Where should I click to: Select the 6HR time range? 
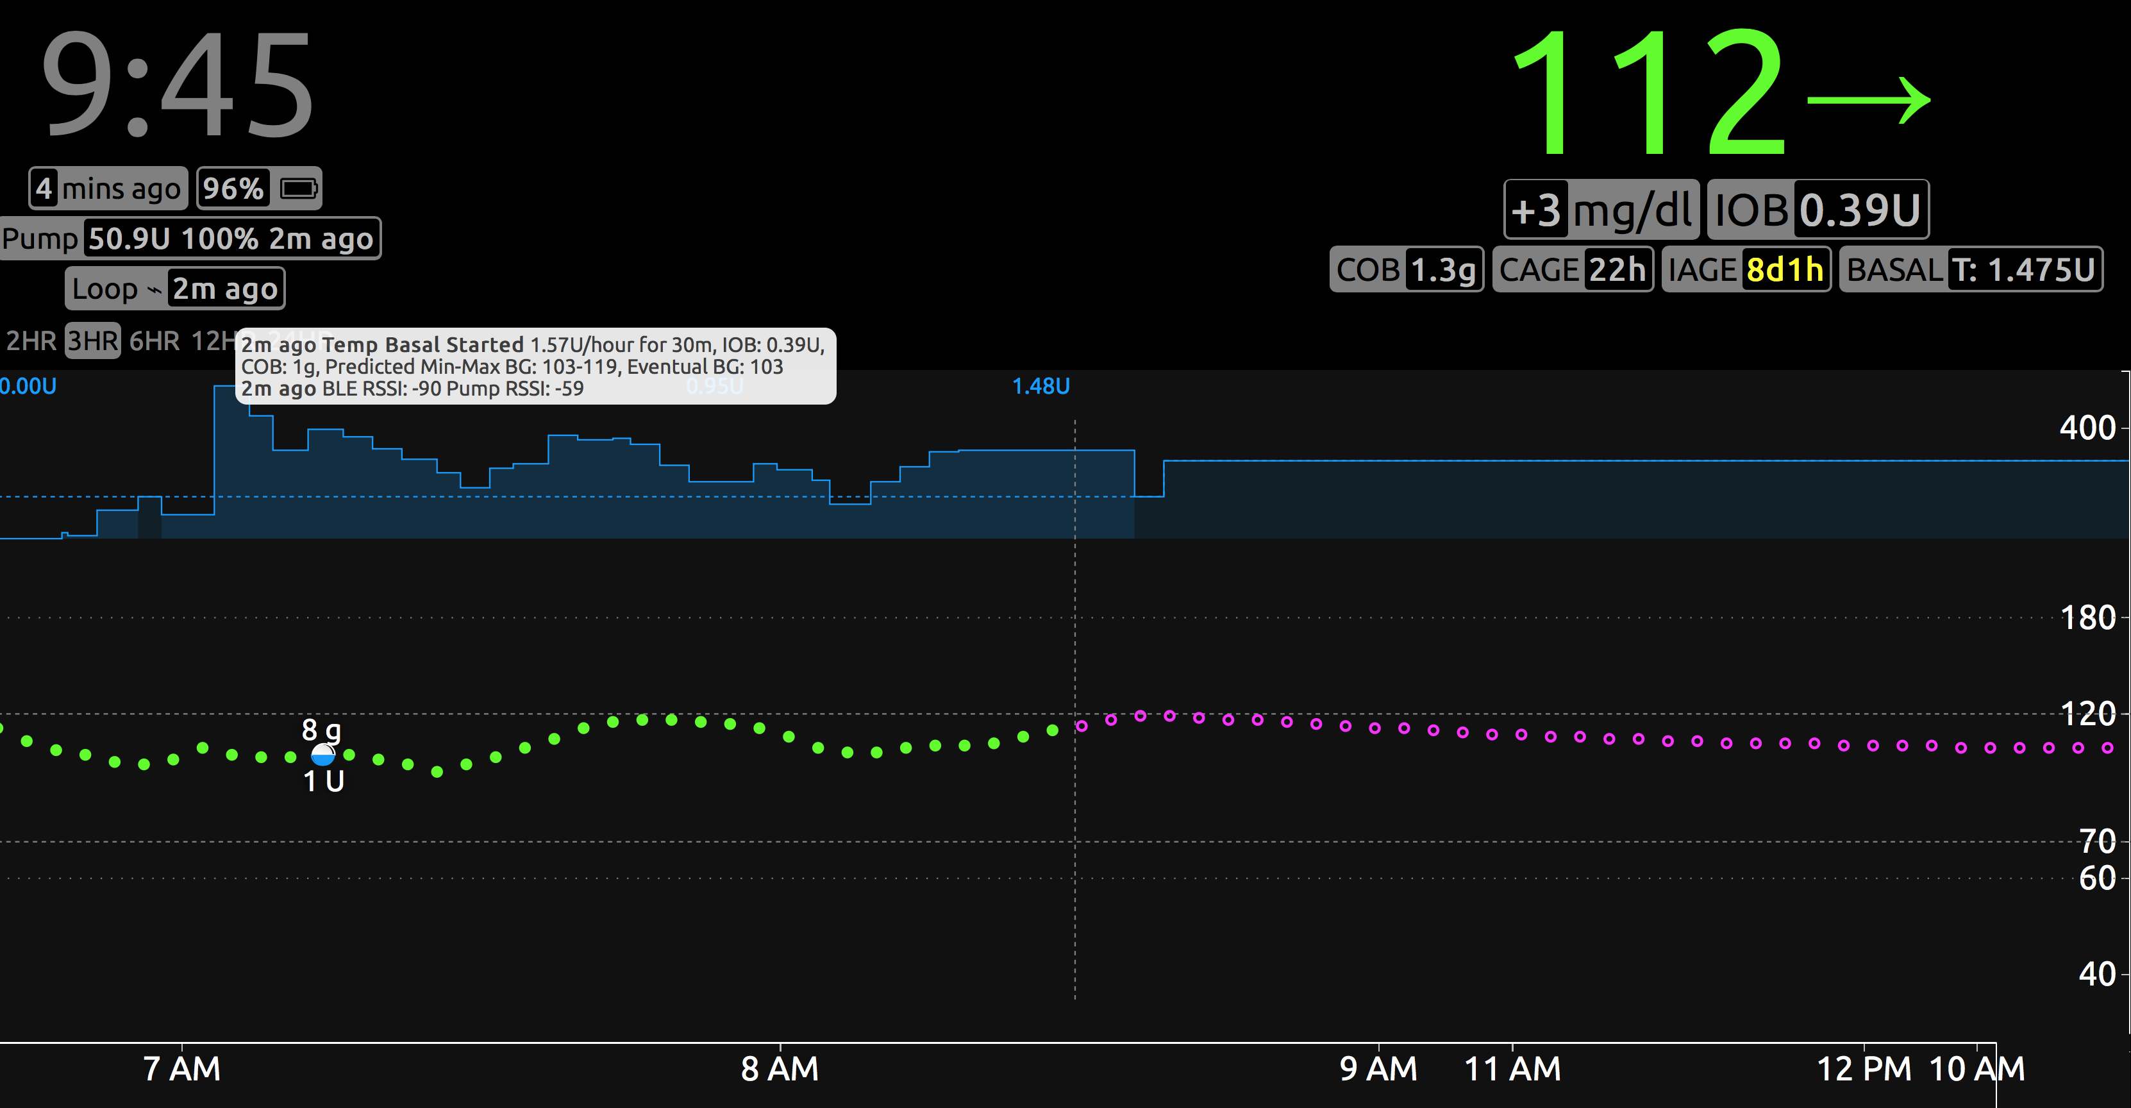pyautogui.click(x=154, y=340)
